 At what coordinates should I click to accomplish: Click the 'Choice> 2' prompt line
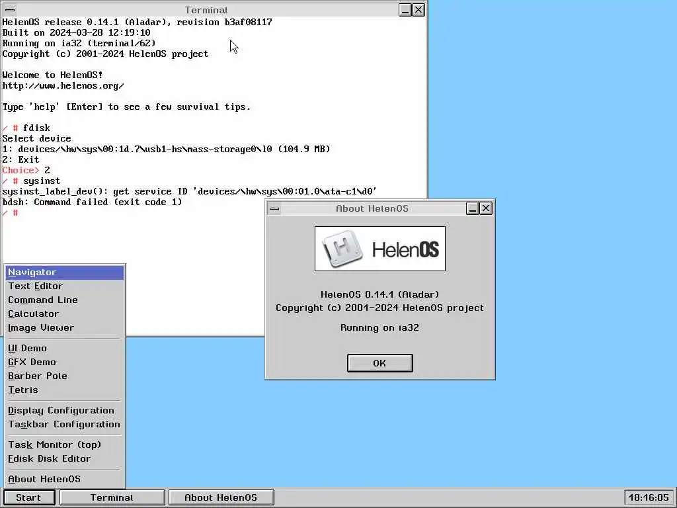coord(26,170)
